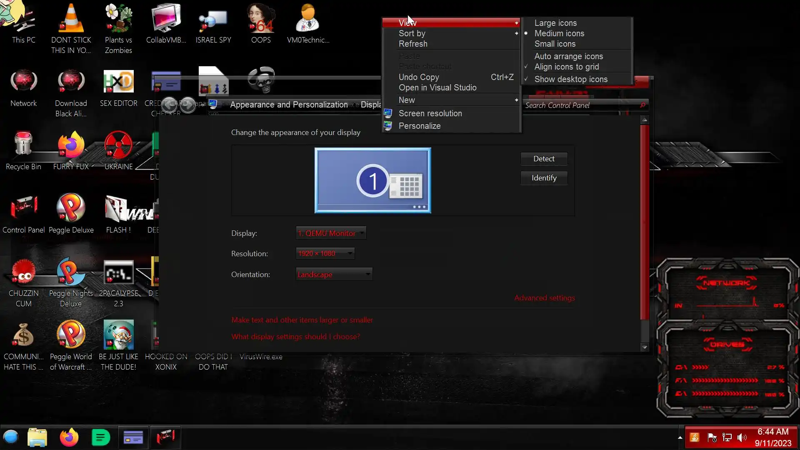
Task: Open File Explorer in taskbar
Action: [x=37, y=437]
